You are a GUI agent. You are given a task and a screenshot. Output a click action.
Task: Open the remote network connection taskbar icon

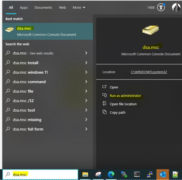pos(150,174)
